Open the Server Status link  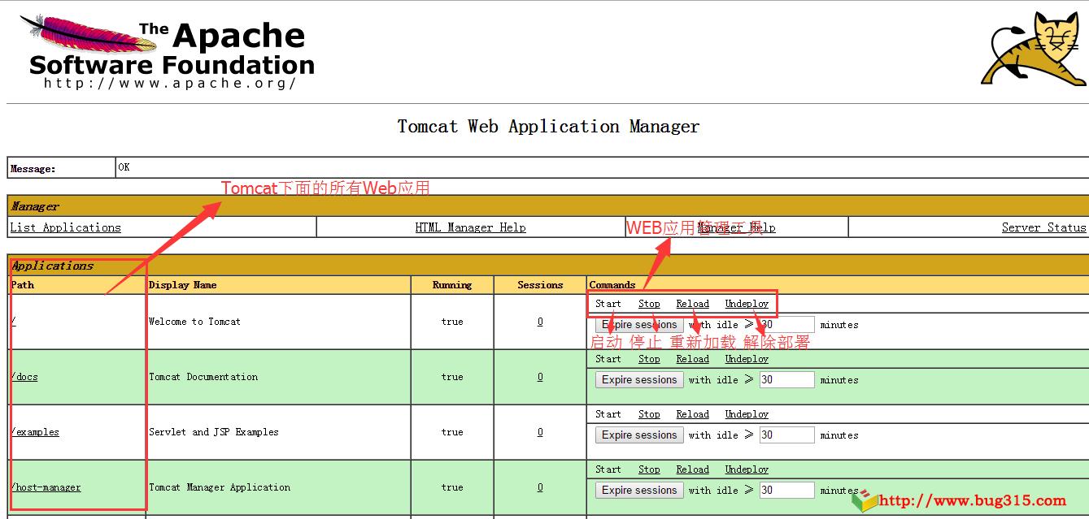click(x=1043, y=227)
